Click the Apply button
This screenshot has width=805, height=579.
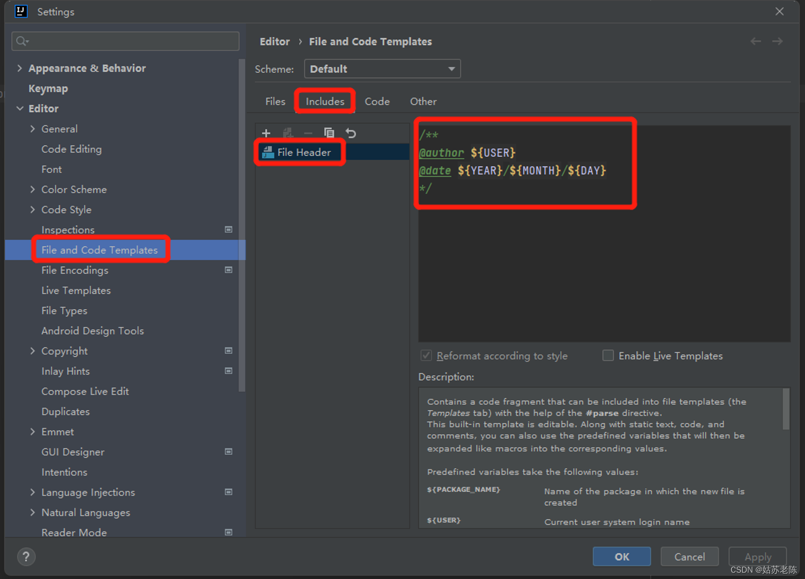point(757,557)
